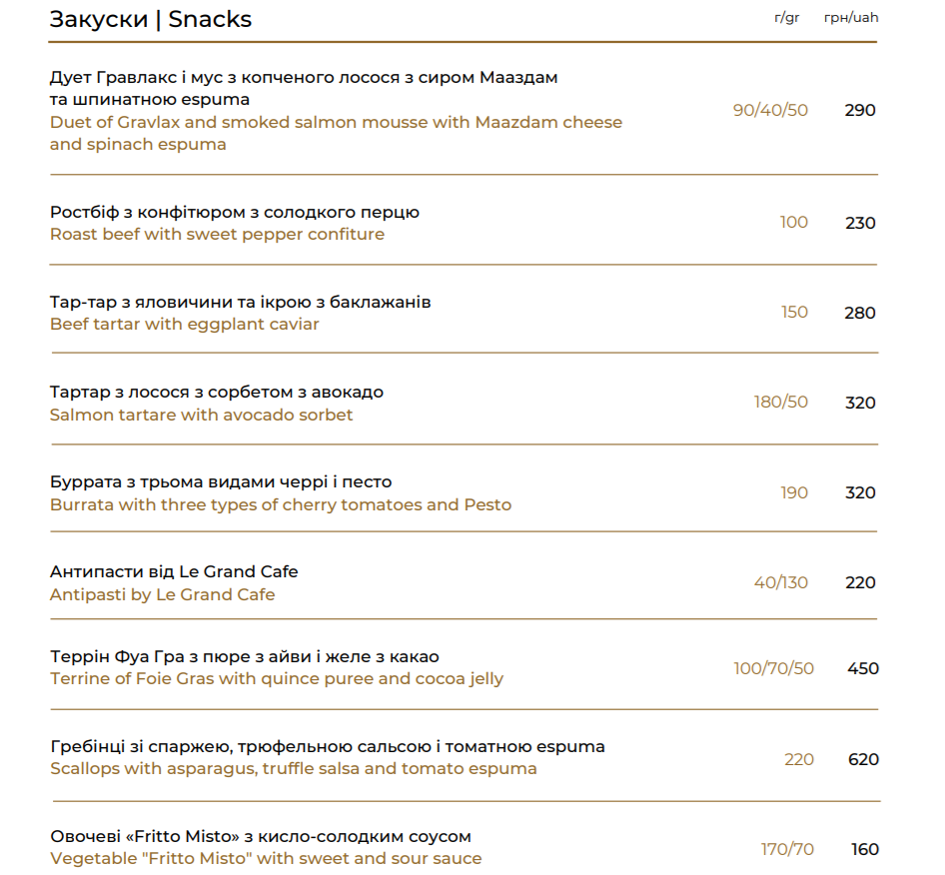The width and height of the screenshot is (945, 875).
Task: Click Ukrainian title 'Тартар з лосося з сорбетом'
Action: pyautogui.click(x=217, y=393)
